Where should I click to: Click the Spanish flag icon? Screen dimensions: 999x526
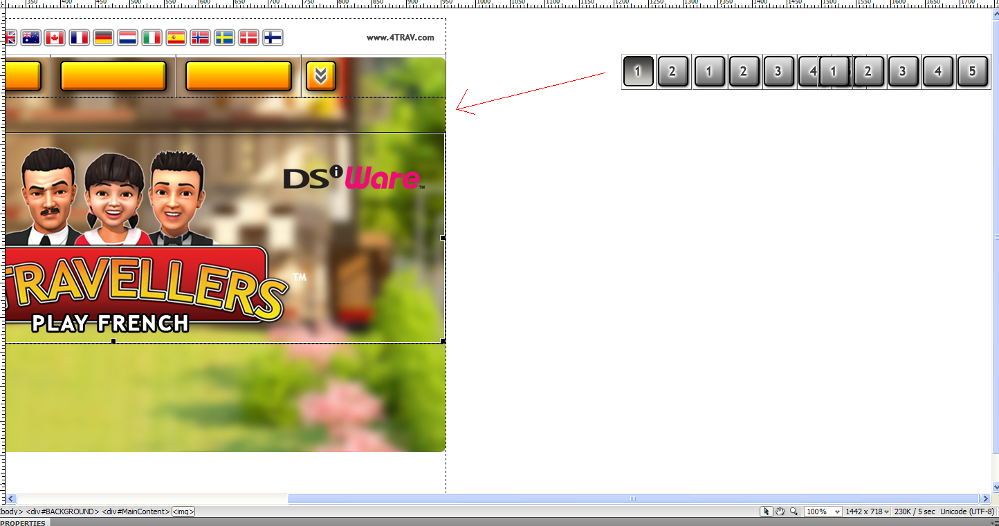point(176,37)
